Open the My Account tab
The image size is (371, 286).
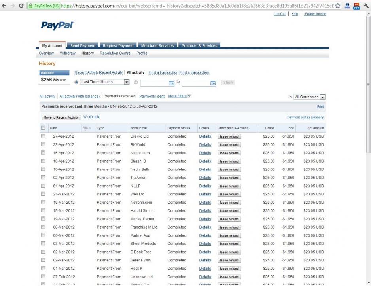click(x=52, y=45)
